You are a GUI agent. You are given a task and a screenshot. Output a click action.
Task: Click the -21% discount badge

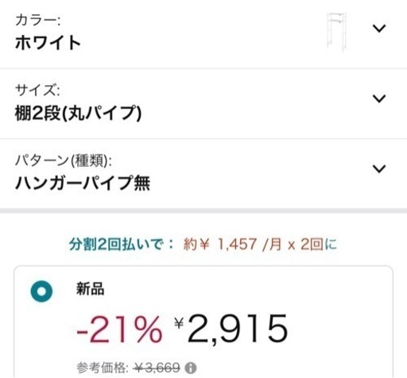[119, 330]
